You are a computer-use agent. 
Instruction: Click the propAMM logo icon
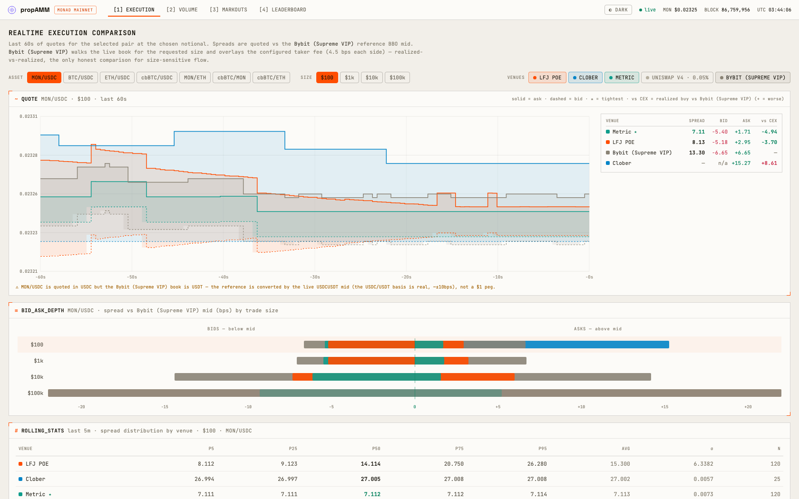12,10
